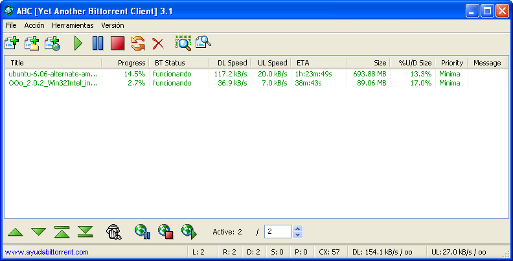Click status bar S: 0 entry
The width and height of the screenshot is (513, 261).
277,252
